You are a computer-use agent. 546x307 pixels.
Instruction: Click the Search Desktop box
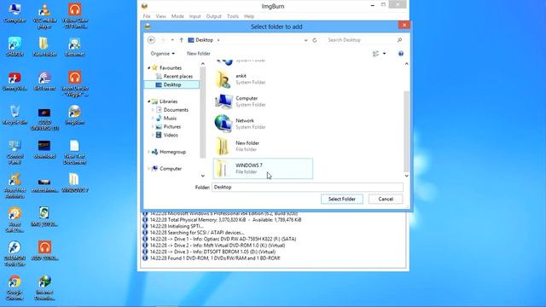pos(360,40)
